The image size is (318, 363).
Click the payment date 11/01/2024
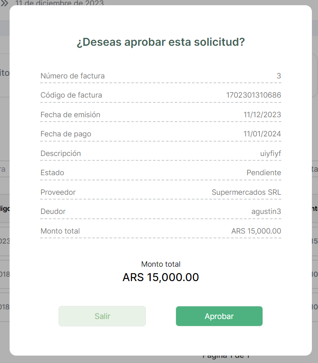pyautogui.click(x=262, y=134)
